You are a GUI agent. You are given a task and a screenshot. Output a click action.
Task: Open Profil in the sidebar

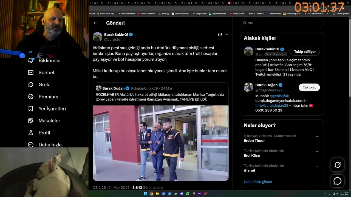39,133
